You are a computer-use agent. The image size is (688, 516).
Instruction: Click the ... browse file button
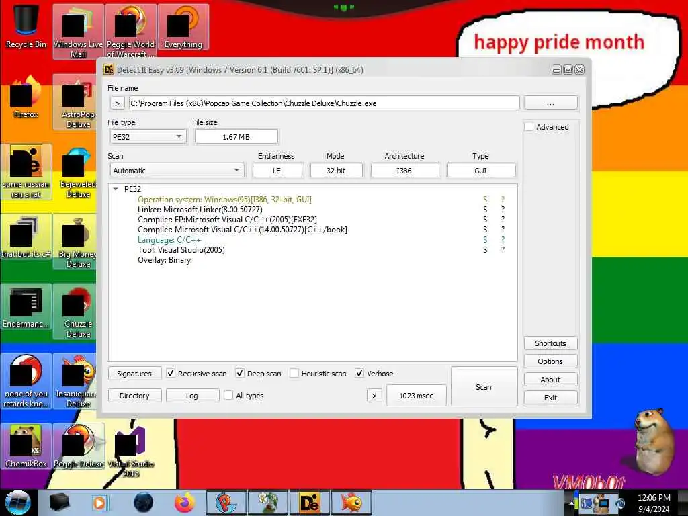click(551, 103)
